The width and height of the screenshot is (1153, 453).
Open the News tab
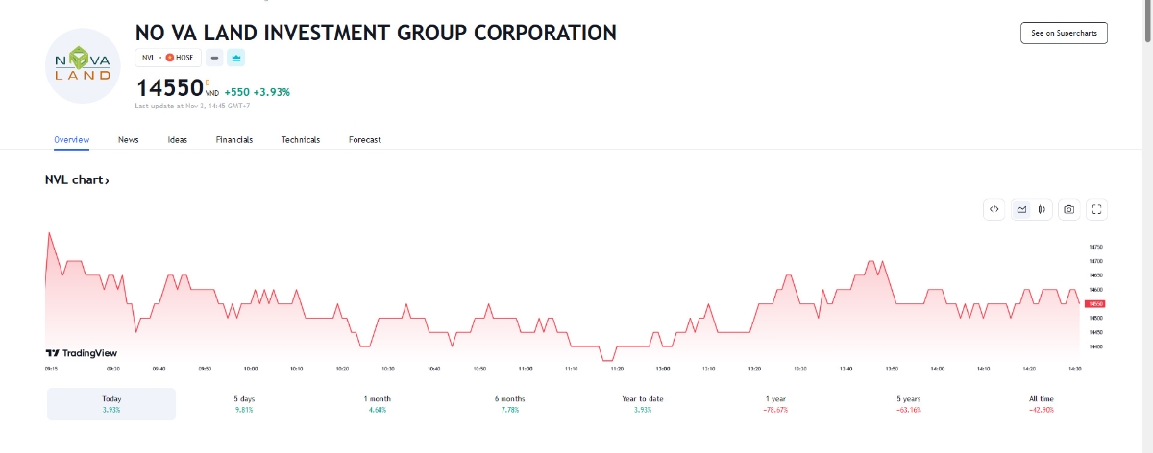click(129, 140)
